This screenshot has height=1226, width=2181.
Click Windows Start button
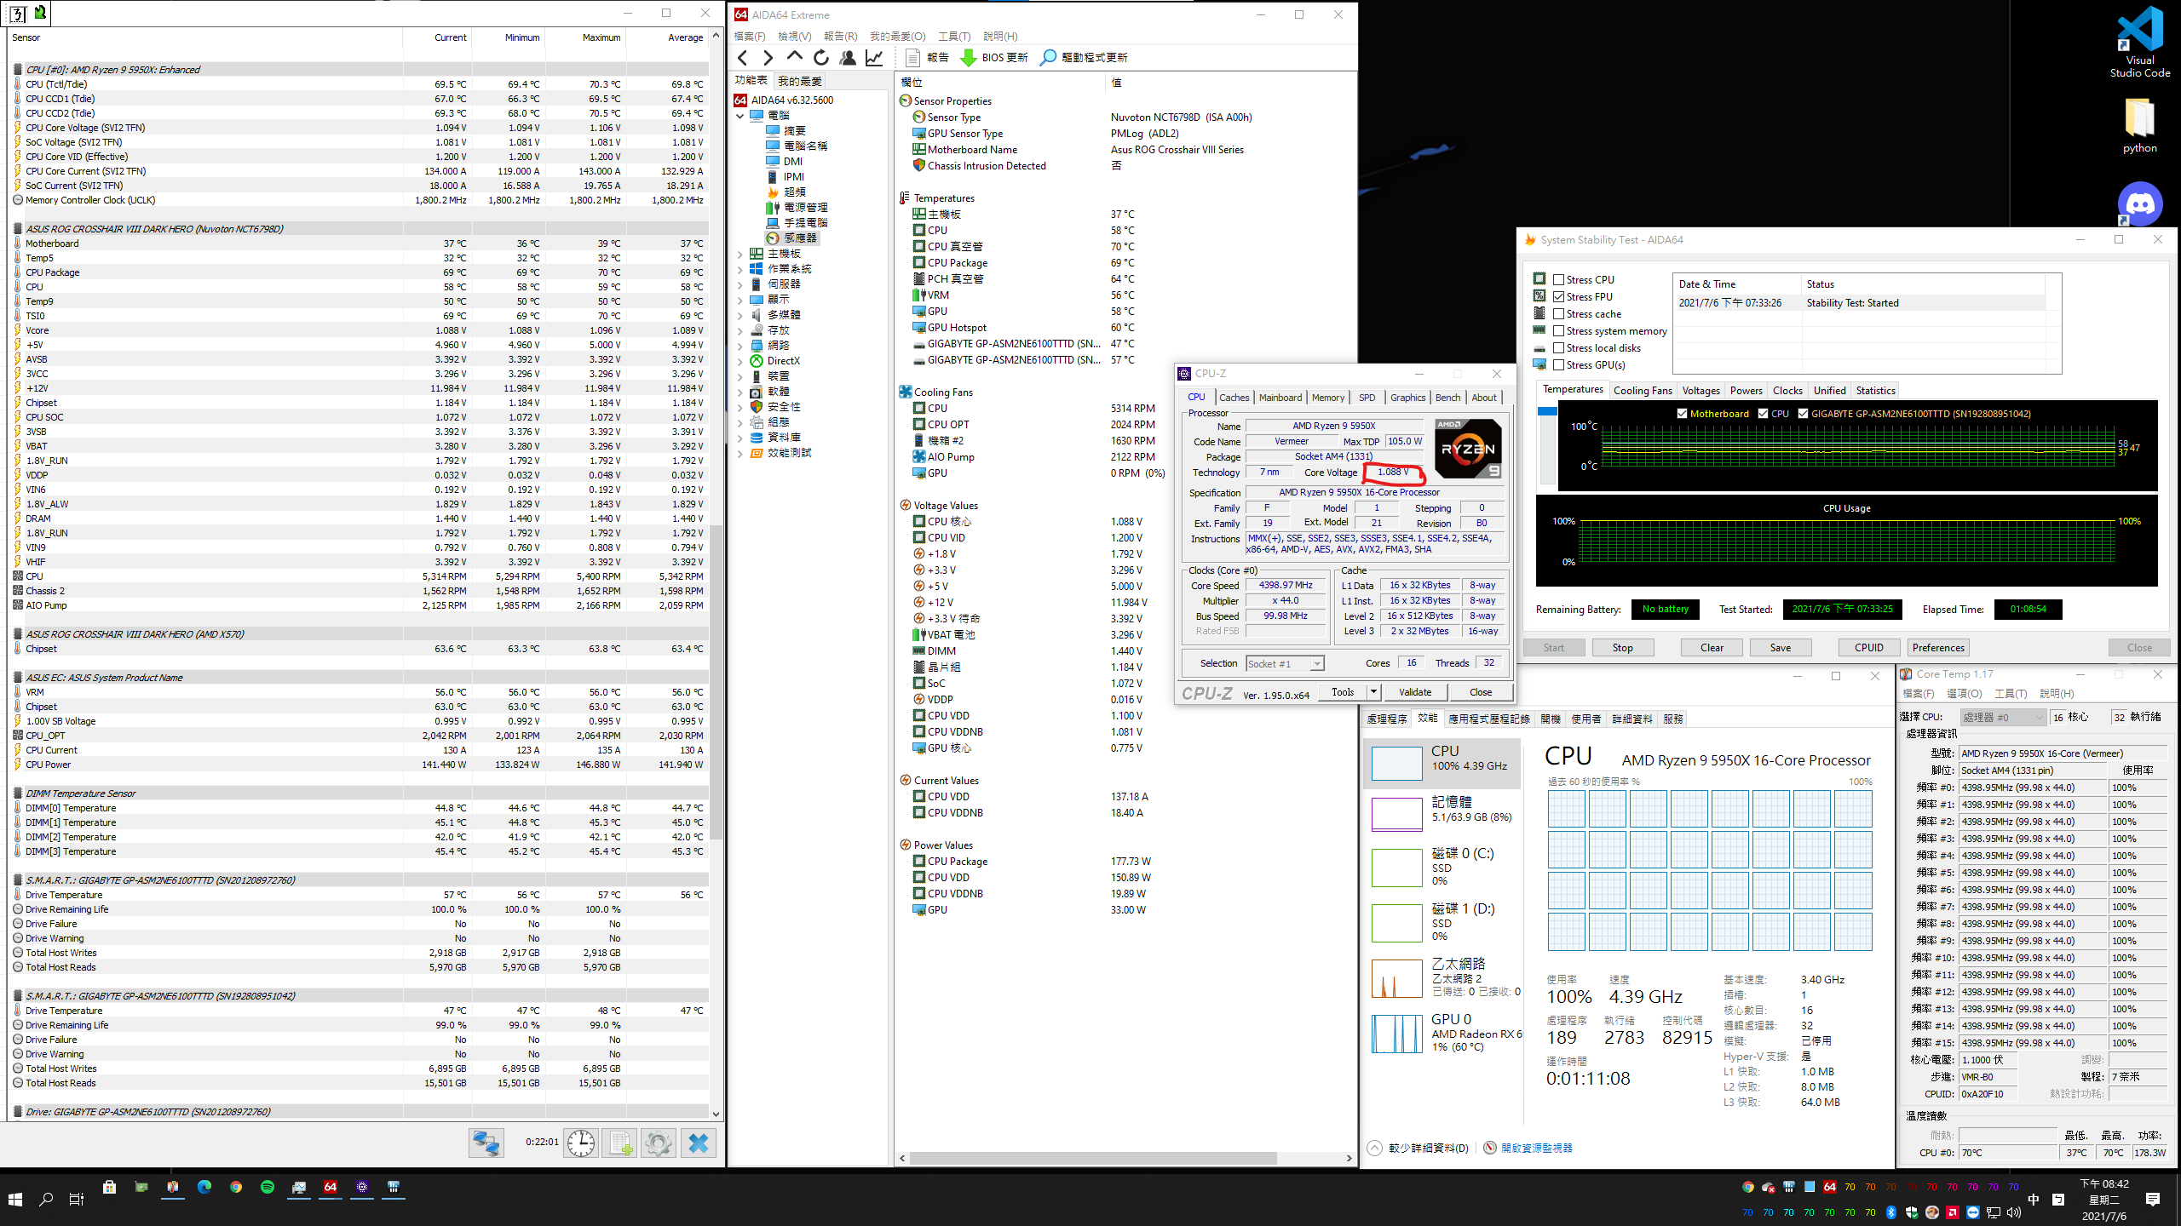tap(15, 1199)
